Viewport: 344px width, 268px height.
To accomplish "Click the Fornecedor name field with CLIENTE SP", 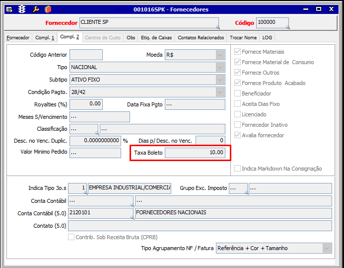I will coord(149,23).
